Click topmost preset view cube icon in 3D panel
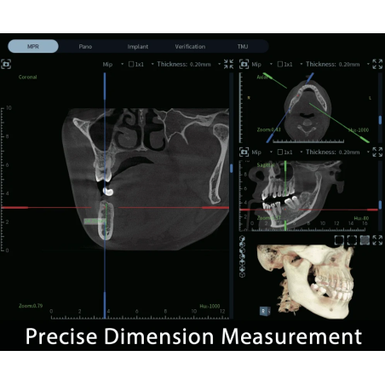This screenshot has height=385, width=385. (x=242, y=238)
